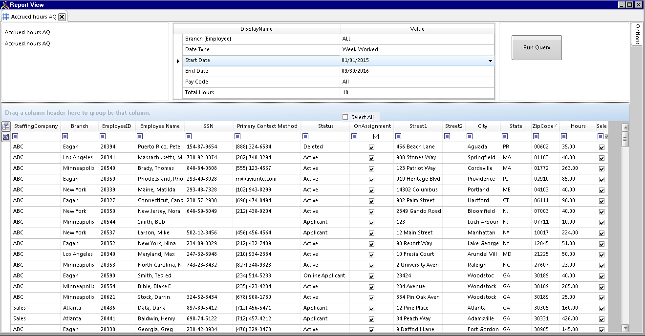This screenshot has width=645, height=336.
Task: Toggle OnAssignment filter row checkbox
Action: (x=376, y=137)
